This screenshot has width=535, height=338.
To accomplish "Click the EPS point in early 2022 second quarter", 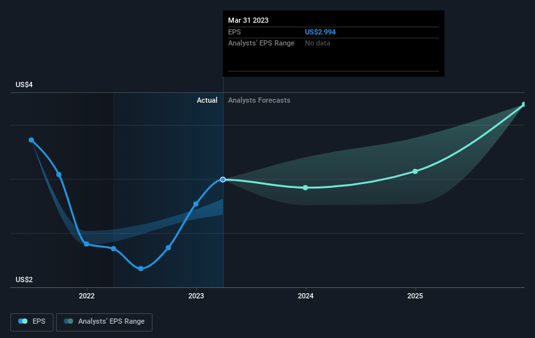I will pyautogui.click(x=113, y=248).
